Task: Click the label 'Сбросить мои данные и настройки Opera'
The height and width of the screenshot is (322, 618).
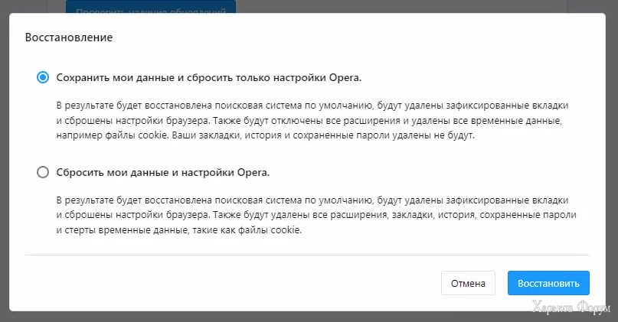Action: point(163,172)
